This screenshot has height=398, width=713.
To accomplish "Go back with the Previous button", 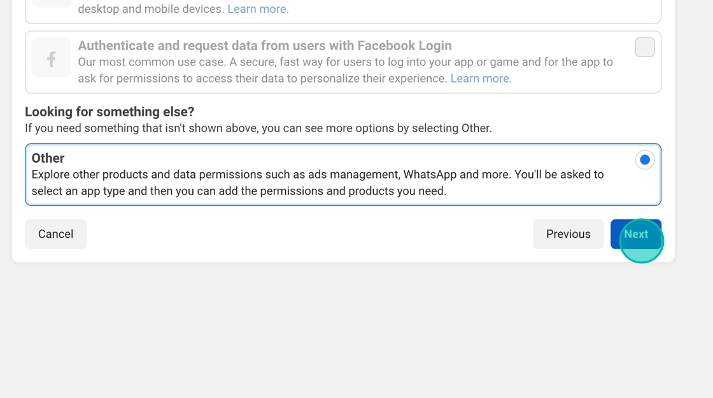I will [568, 234].
